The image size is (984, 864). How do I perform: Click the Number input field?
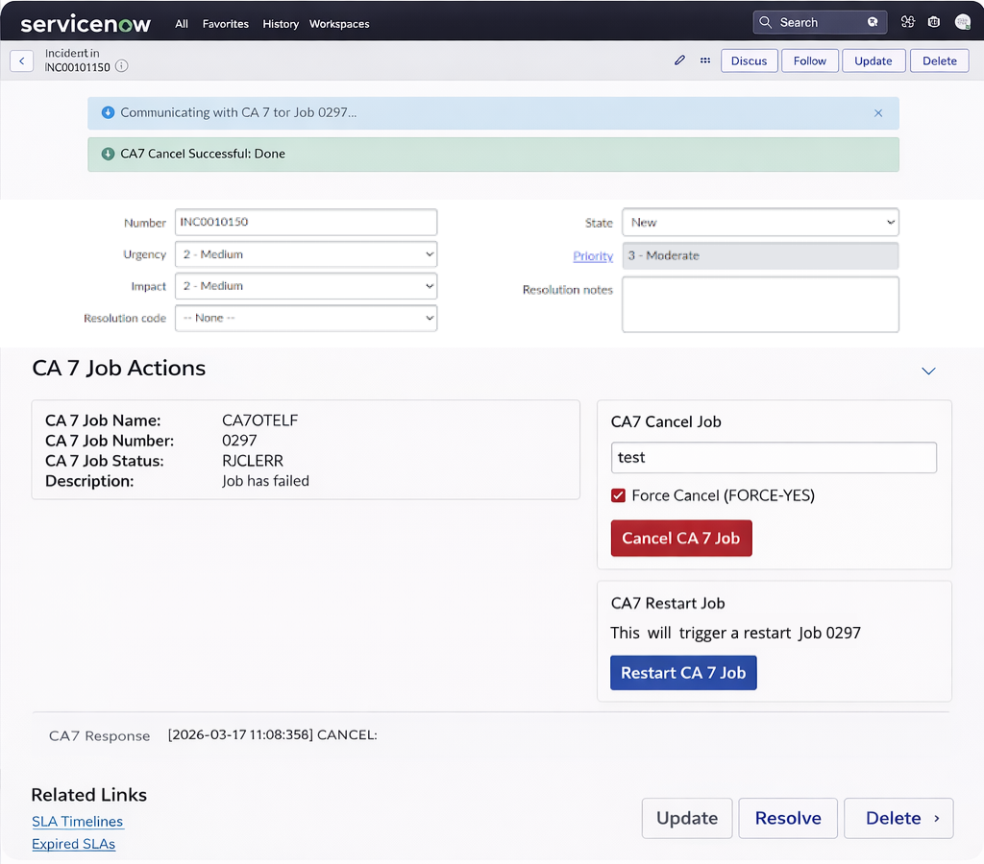tap(307, 222)
